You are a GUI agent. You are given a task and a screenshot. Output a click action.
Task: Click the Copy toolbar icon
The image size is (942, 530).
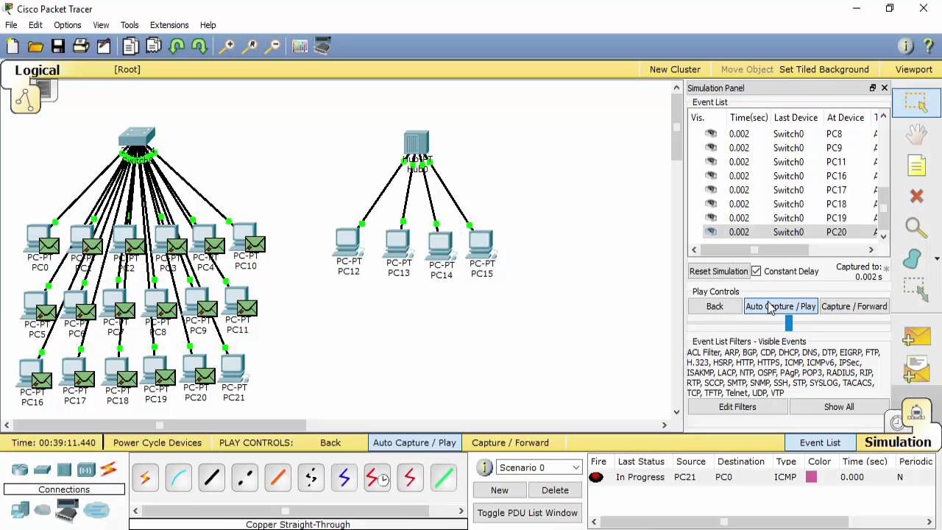click(x=131, y=46)
